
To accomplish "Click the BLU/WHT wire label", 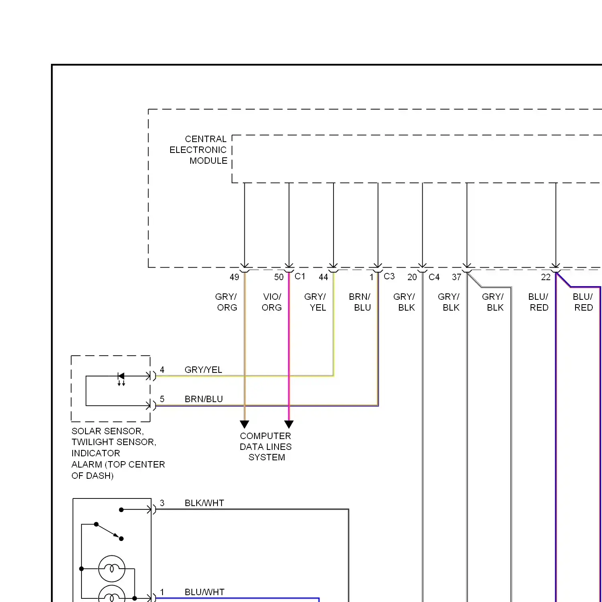I will click(205, 592).
